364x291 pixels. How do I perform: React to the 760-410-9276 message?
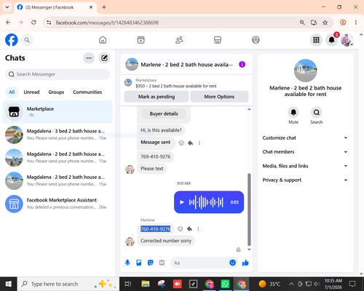coord(180,228)
